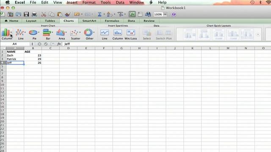Click the Print icon in toolbar
The width and height of the screenshot is (271, 152).
pyautogui.click(x=34, y=14)
